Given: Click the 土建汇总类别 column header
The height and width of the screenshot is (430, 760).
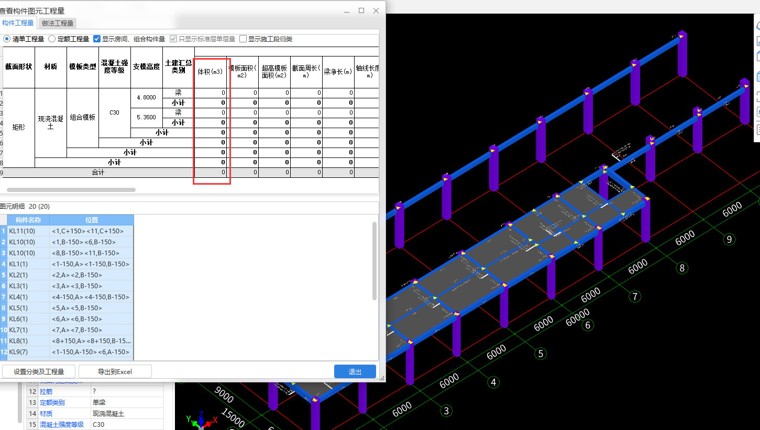Looking at the screenshot, I should coord(179,67).
